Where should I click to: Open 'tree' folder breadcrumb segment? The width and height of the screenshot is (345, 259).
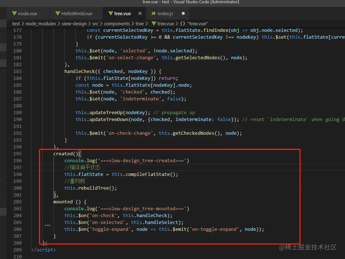tap(140, 23)
